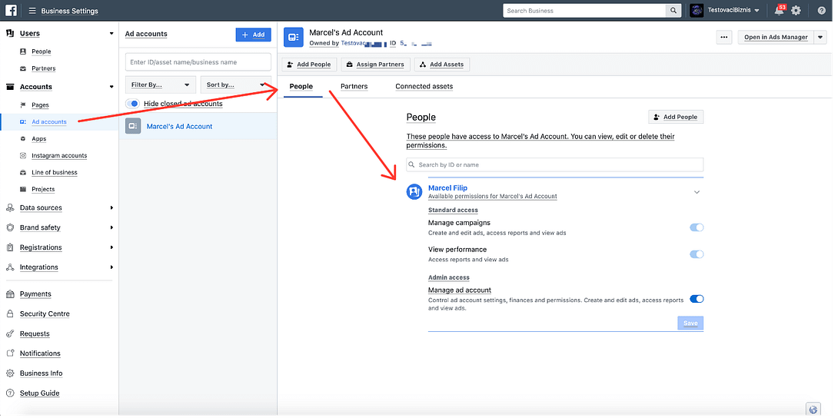Image resolution: width=838 pixels, height=418 pixels.
Task: Expand the Brand safety section
Action: 111,227
